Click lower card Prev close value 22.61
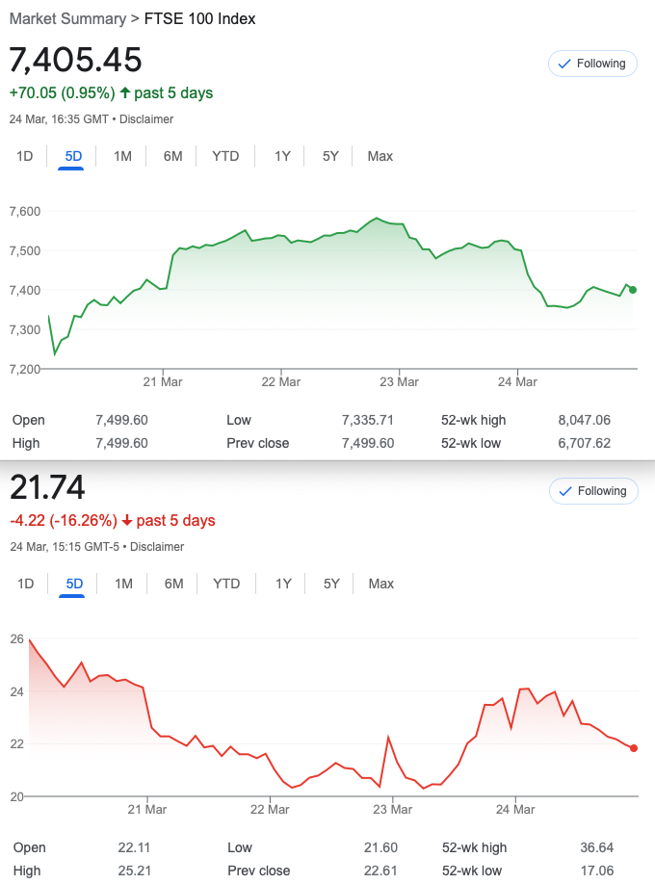Viewport: 655px width, 884px height. coord(380,871)
